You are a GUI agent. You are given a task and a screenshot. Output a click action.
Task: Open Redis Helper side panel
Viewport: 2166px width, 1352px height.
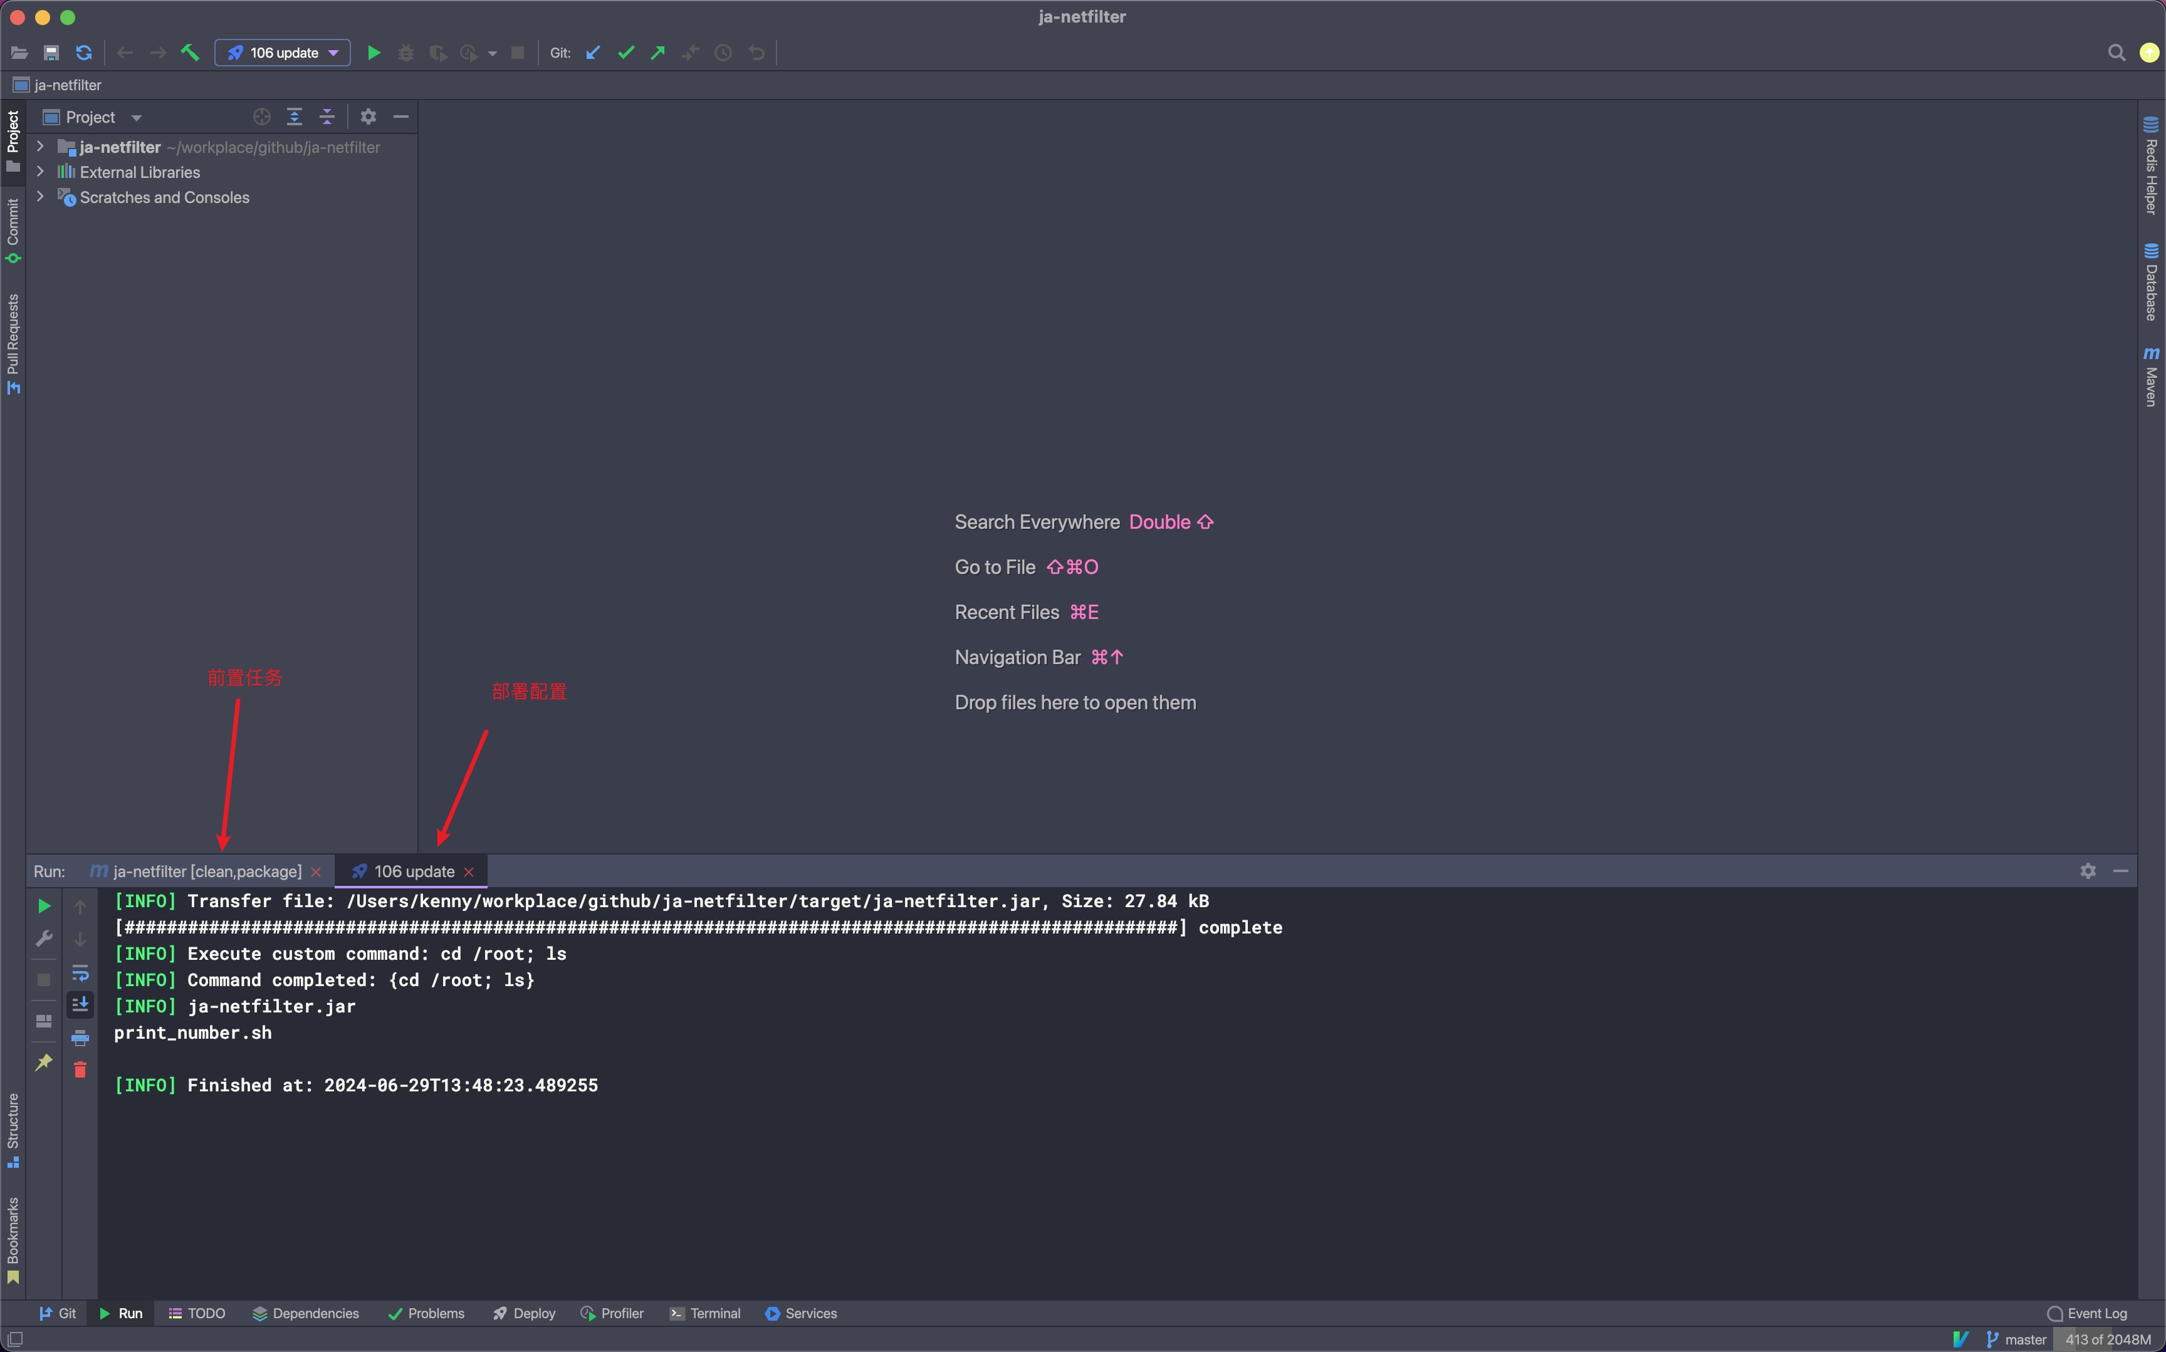(2151, 165)
